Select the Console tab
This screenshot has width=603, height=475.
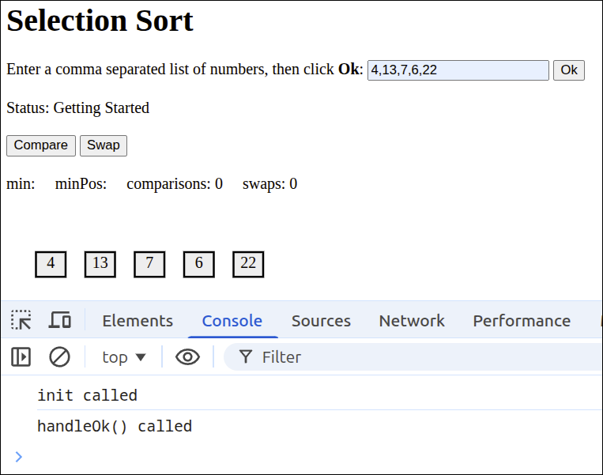[232, 321]
